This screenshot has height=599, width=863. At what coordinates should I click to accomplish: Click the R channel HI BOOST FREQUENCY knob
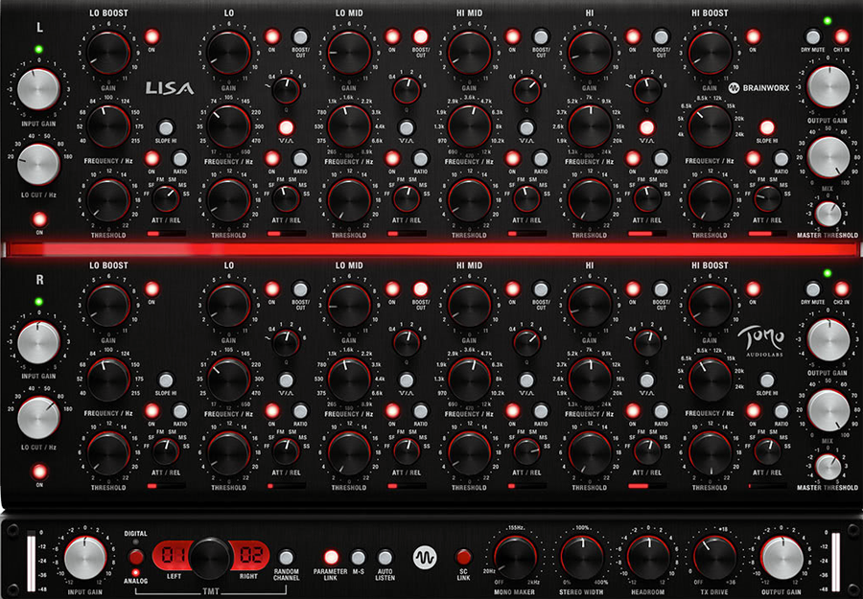click(x=710, y=379)
